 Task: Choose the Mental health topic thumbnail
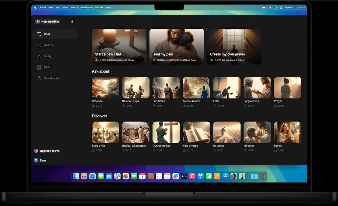196,88
